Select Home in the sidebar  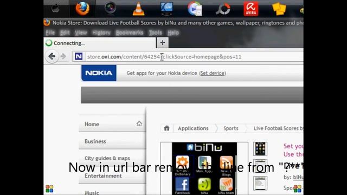[x=112, y=124]
